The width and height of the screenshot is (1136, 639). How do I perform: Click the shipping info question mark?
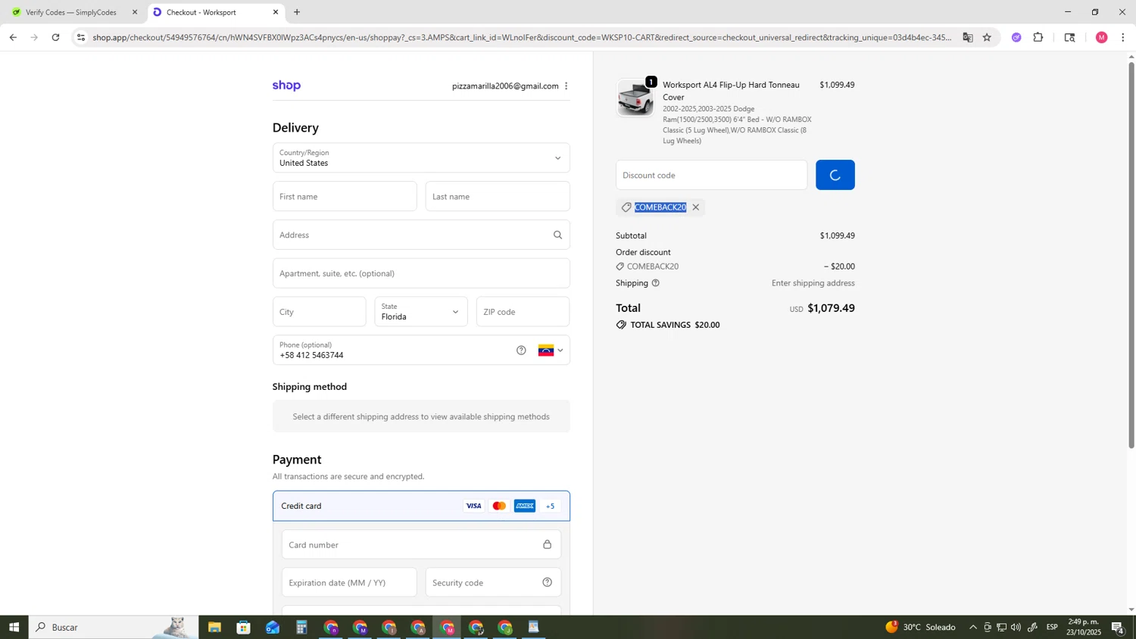[x=656, y=283]
